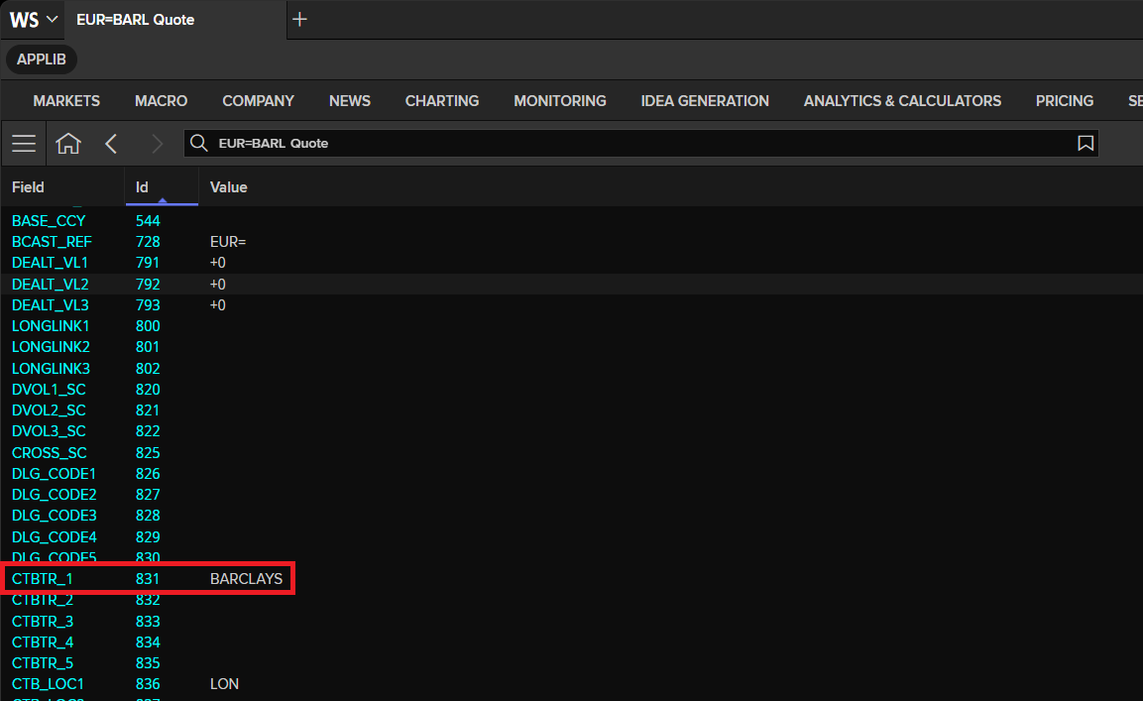Viewport: 1143px width, 701px height.
Task: Open the CHARTING menu
Action: tap(442, 101)
